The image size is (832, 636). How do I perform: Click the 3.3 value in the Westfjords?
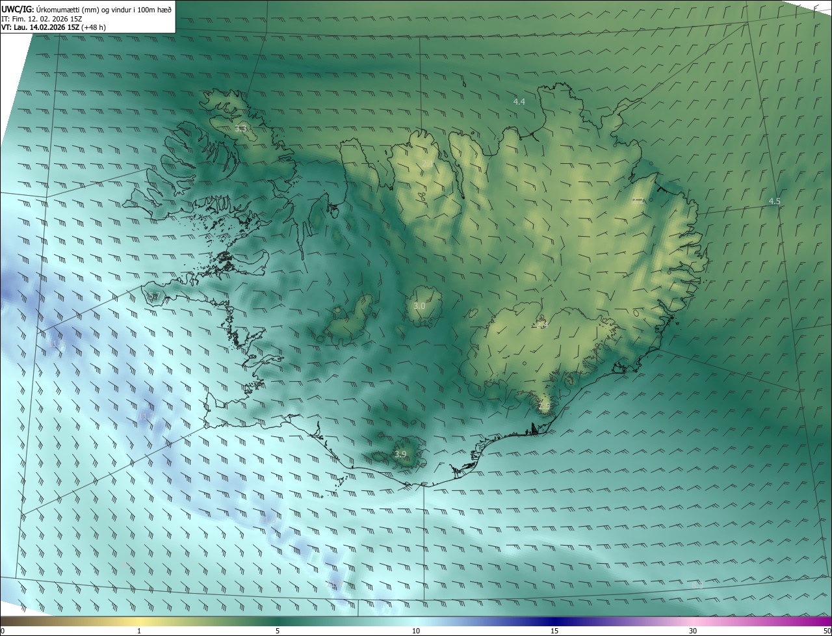240,129
